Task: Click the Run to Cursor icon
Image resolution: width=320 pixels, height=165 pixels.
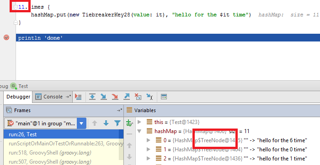Action: (x=149, y=97)
